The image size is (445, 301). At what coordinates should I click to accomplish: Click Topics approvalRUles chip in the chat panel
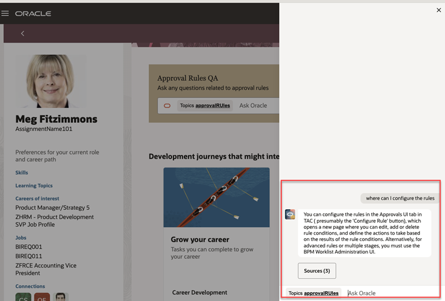(313, 293)
